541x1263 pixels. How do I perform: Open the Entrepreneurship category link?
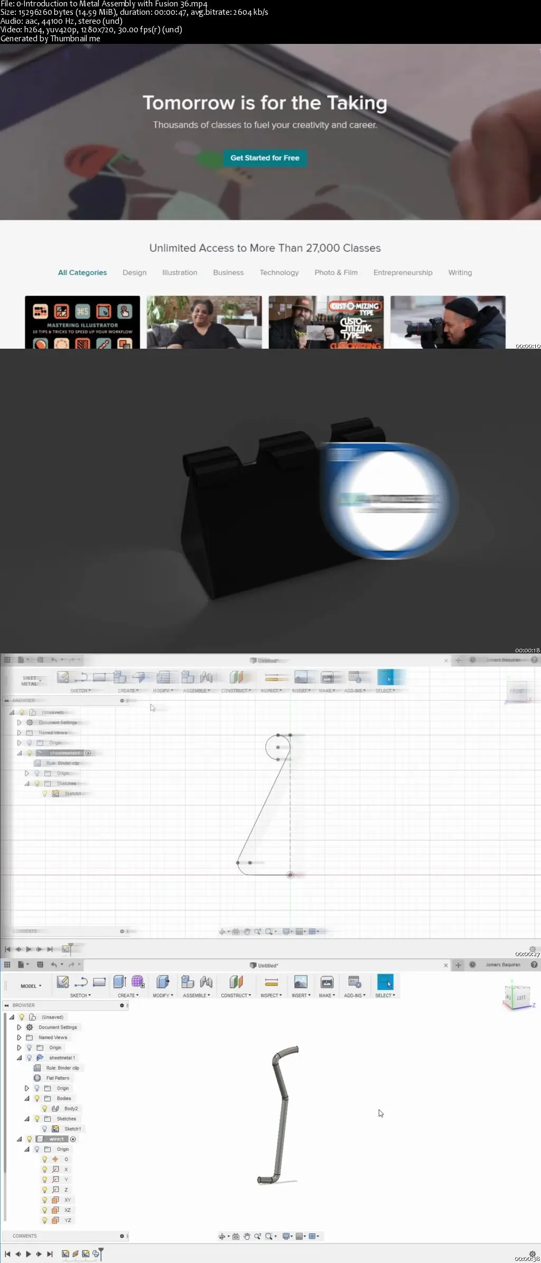point(403,272)
